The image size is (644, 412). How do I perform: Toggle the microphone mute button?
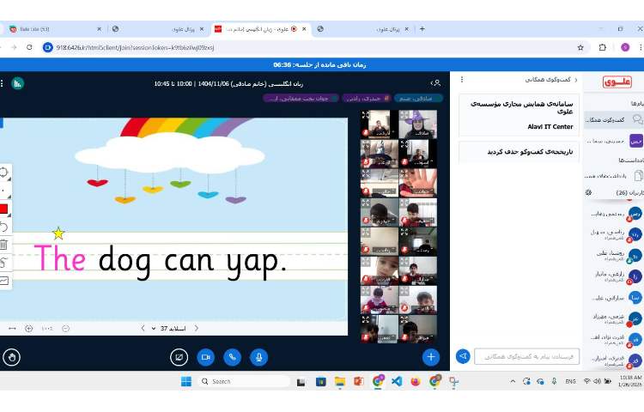[x=258, y=356]
